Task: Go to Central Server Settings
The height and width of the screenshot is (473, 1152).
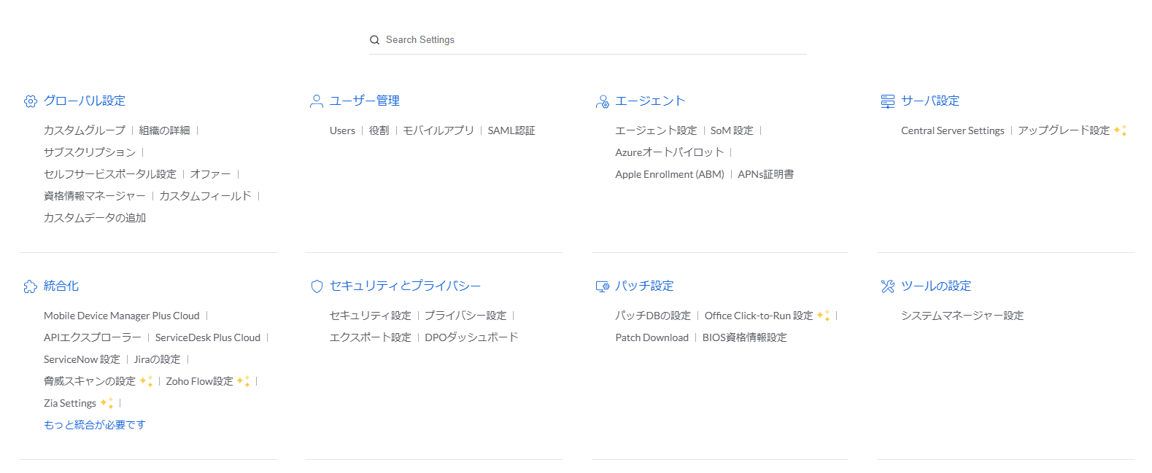Action: 952,130
